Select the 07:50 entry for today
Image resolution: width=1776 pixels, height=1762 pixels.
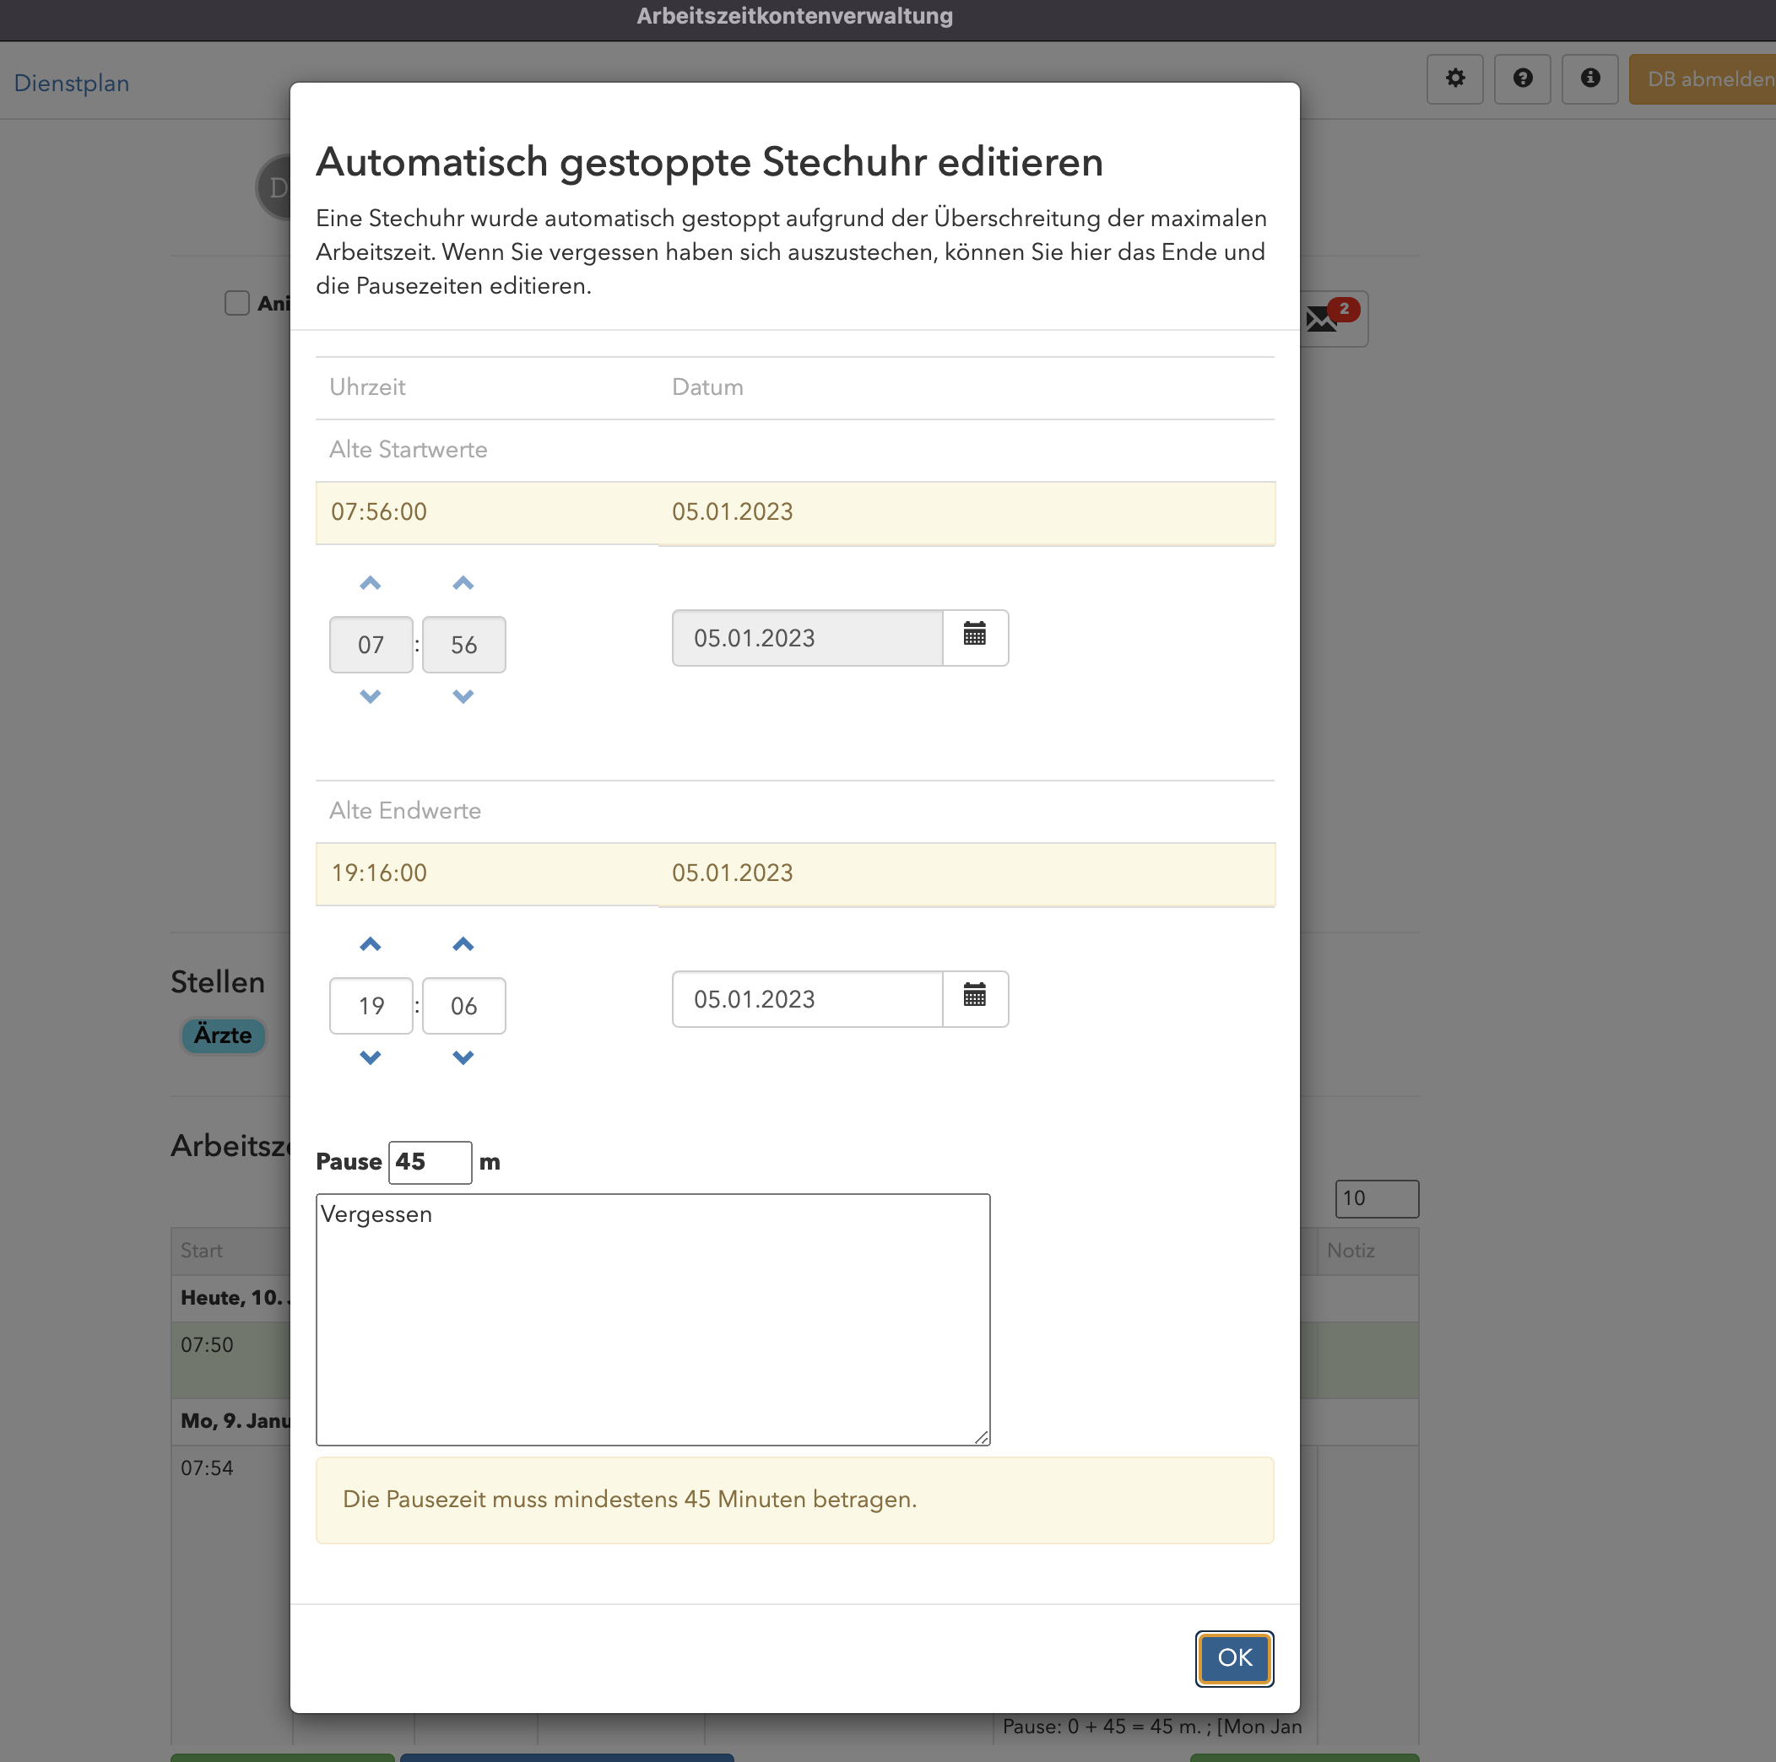pos(207,1345)
